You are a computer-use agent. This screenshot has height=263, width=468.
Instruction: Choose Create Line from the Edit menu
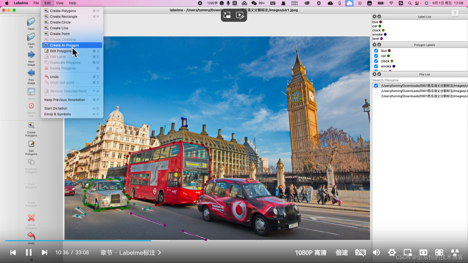(72, 28)
